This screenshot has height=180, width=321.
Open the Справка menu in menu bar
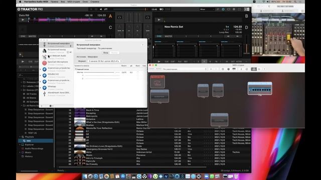(95, 1)
